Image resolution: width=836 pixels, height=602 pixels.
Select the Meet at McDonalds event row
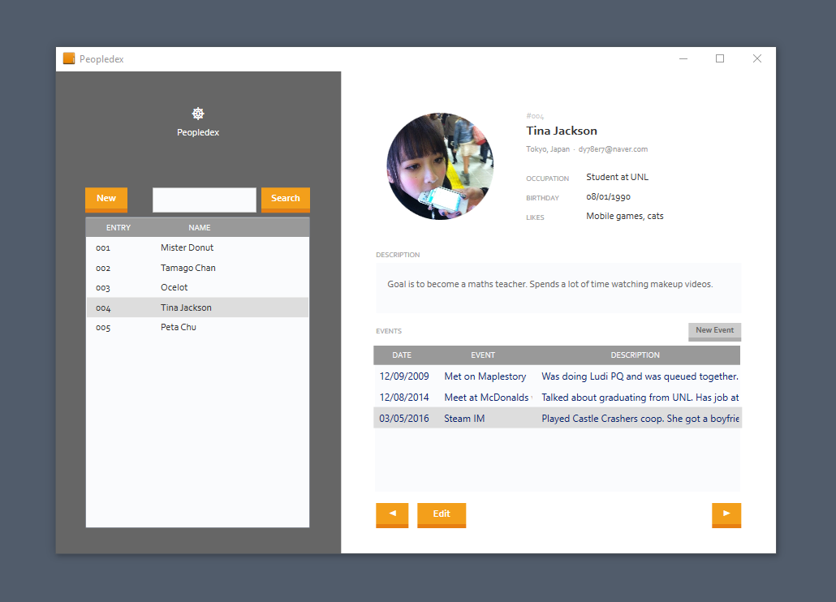(x=486, y=398)
